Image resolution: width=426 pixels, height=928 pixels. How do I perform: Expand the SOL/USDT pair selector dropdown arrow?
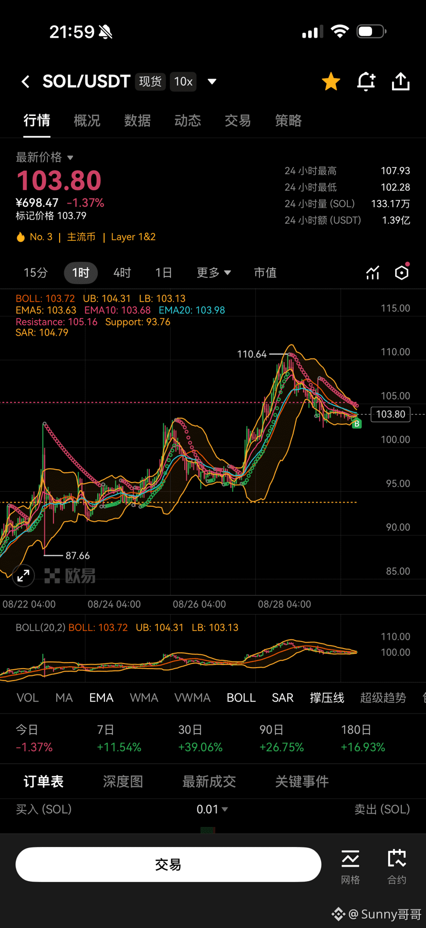212,81
